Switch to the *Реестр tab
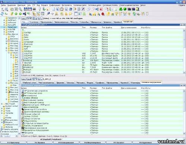The height and width of the screenshot is (145, 186). pyautogui.click(x=74, y=22)
